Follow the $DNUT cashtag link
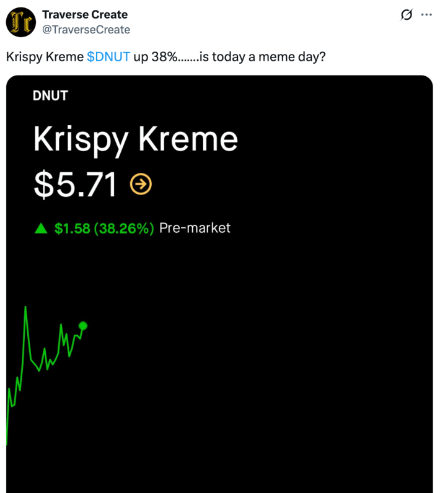Image resolution: width=440 pixels, height=493 pixels. pyautogui.click(x=108, y=57)
